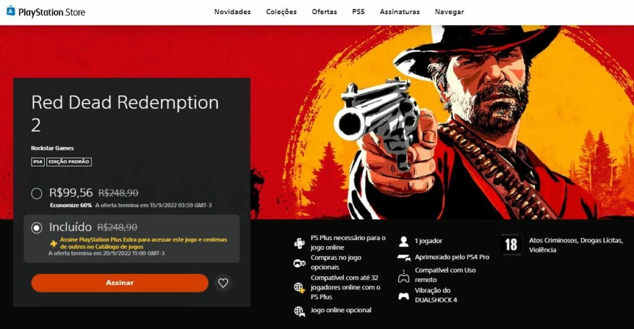Click the DUALSHOCK 4 vibration controller icon
The width and height of the screenshot is (634, 329).
pos(404,296)
